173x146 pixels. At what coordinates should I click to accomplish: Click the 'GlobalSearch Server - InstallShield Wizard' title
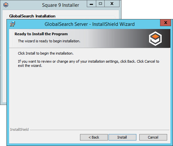[90, 24]
